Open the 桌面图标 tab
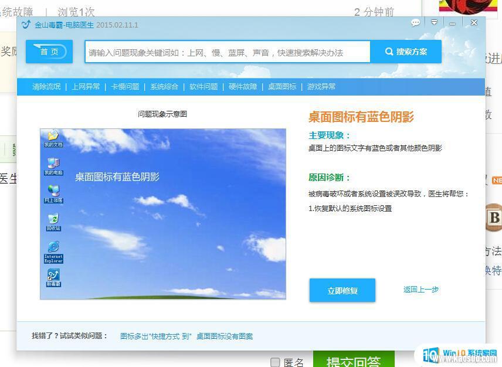502x367 pixels. (282, 86)
